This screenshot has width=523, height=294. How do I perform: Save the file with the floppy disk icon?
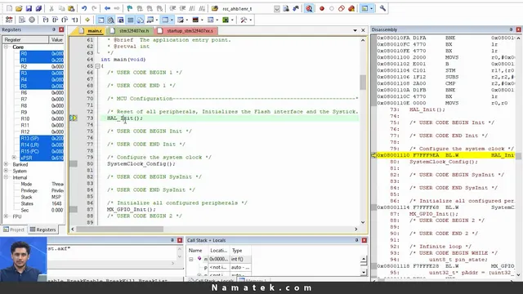[29, 9]
